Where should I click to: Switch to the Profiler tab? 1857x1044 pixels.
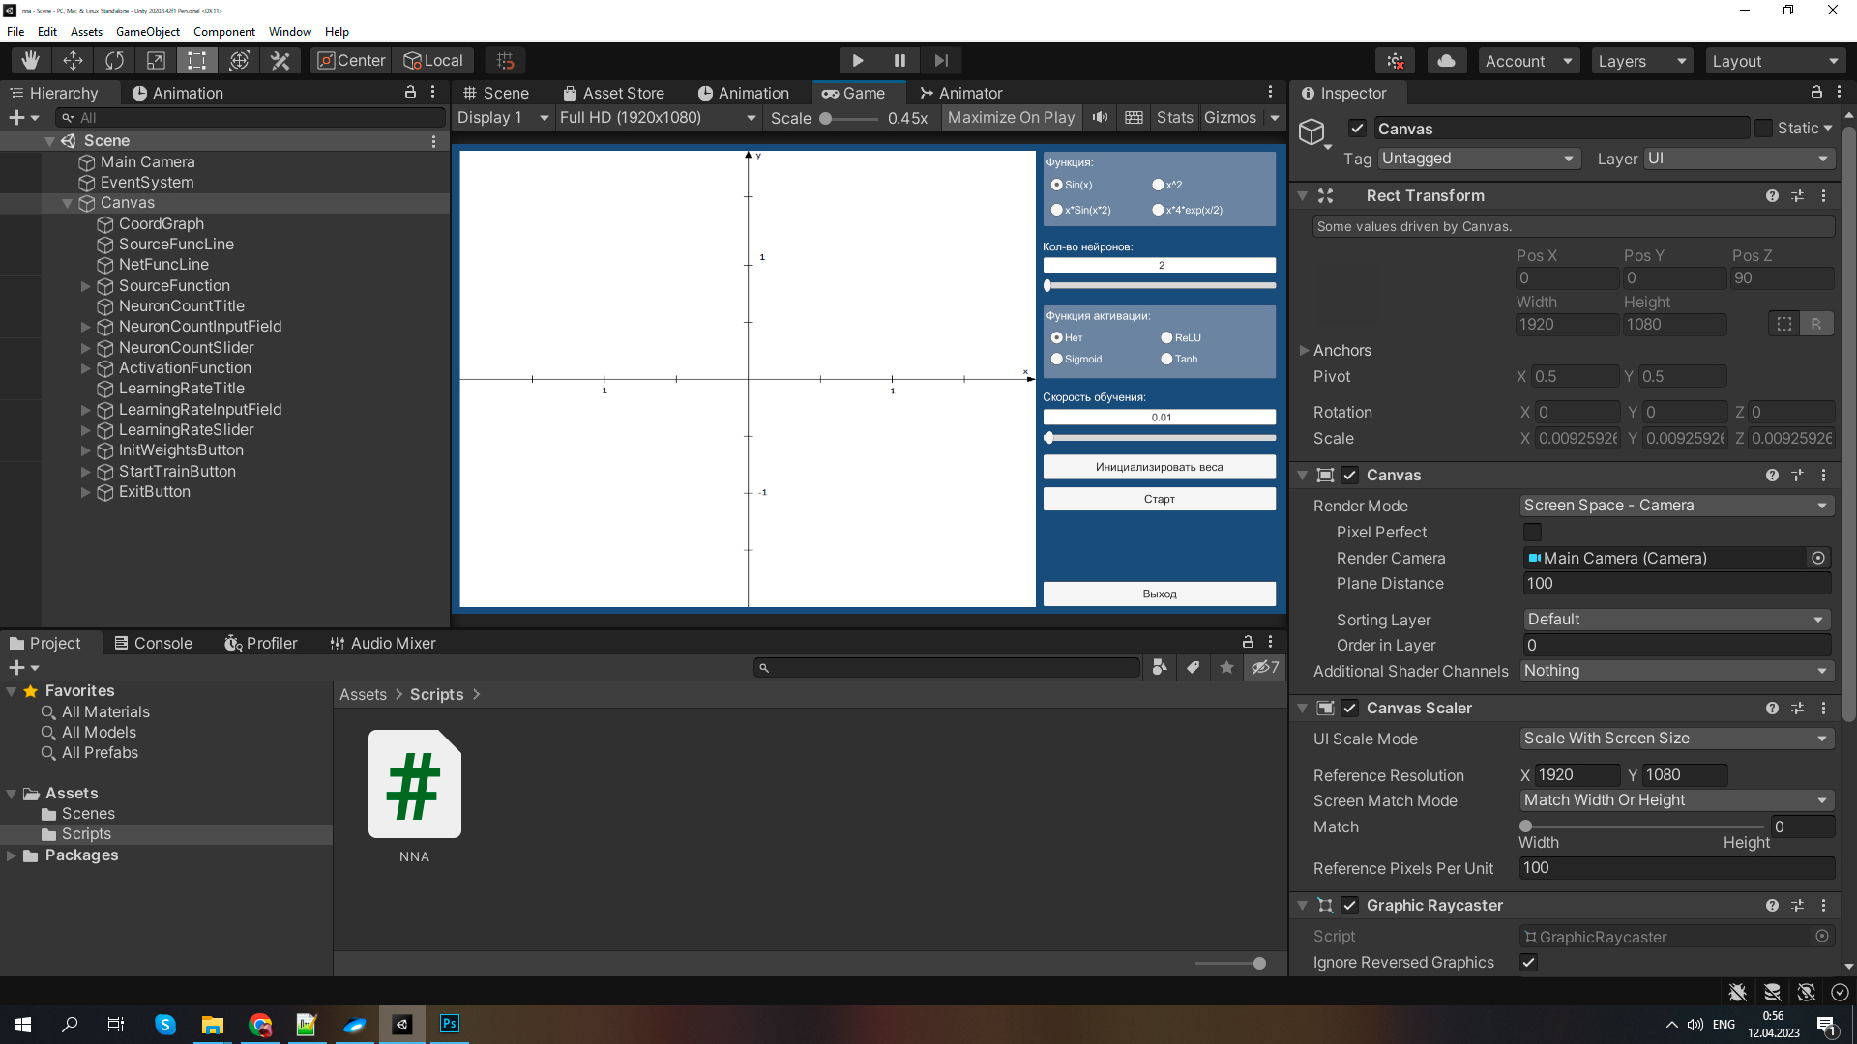(261, 643)
